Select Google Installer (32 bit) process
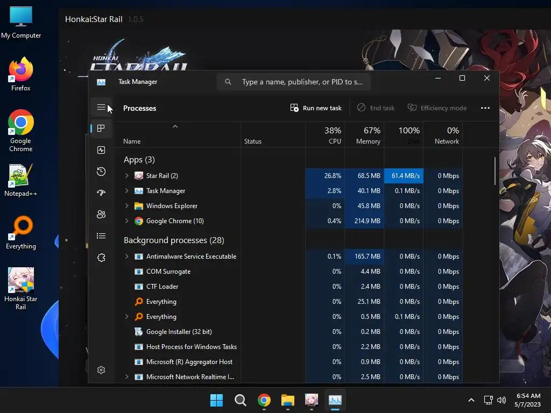Image resolution: width=551 pixels, height=413 pixels. 289,332
